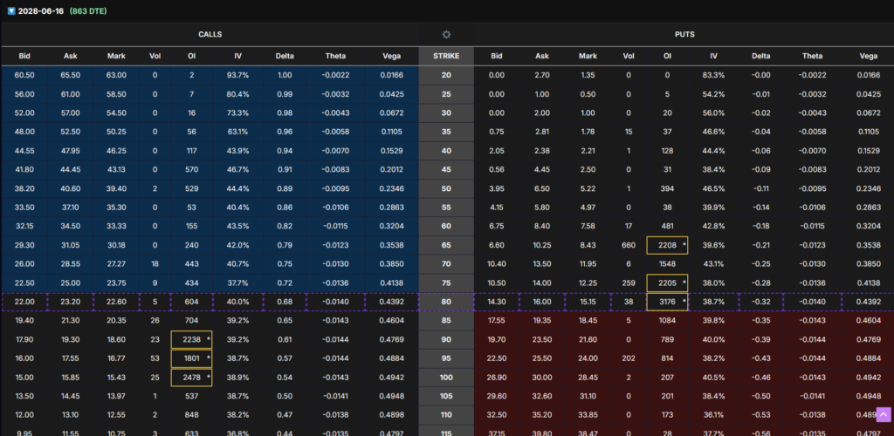Select call bid 60.50 at strike 20
Screen dimensions: 894x436
coord(24,75)
